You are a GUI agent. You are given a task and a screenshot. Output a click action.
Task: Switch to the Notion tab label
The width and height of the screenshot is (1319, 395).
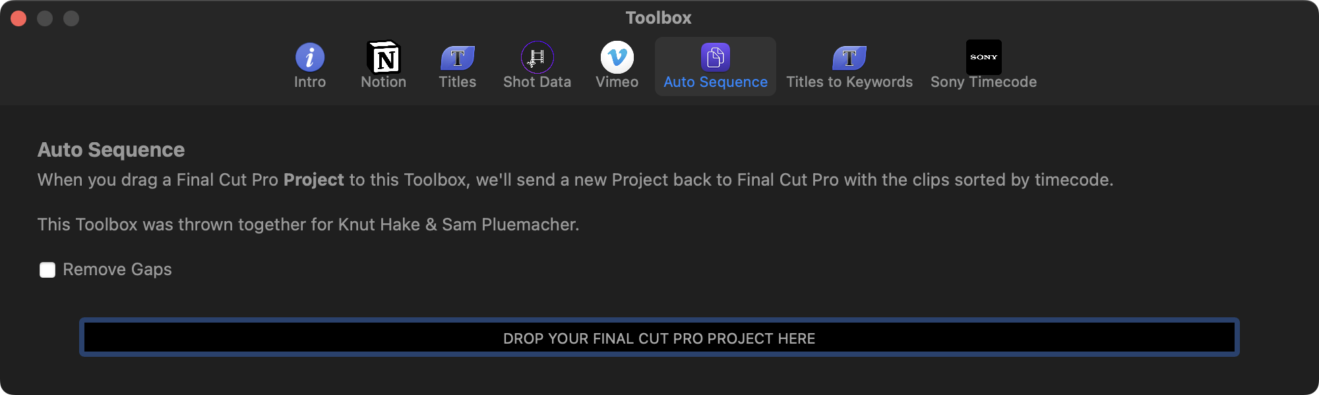(384, 82)
